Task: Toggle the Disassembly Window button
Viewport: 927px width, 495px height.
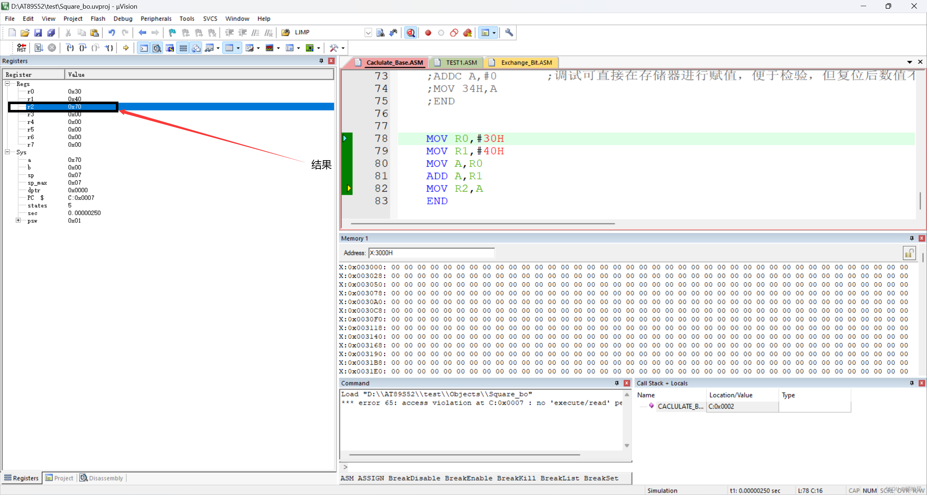Action: coord(157,48)
